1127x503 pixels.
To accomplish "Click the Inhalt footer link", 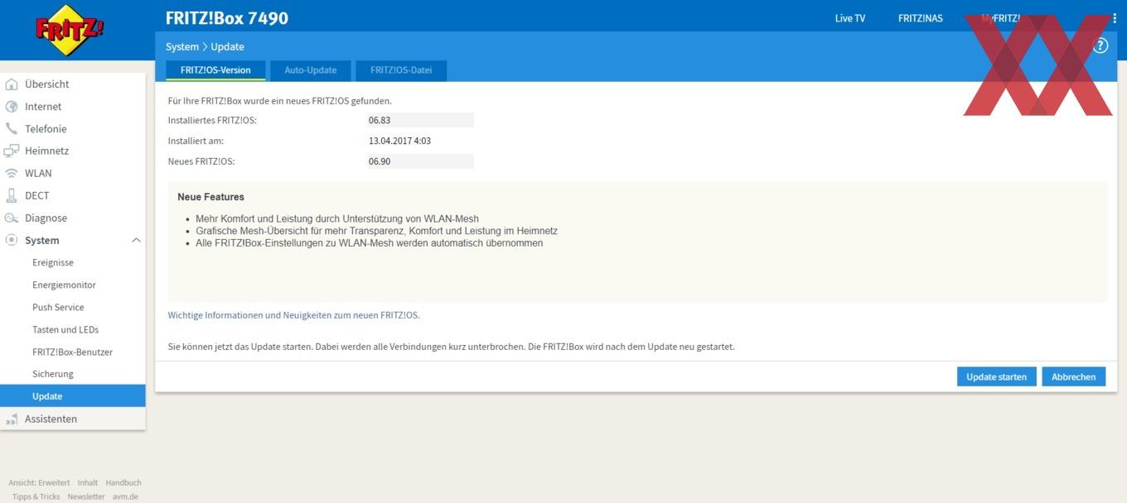I will 88,483.
